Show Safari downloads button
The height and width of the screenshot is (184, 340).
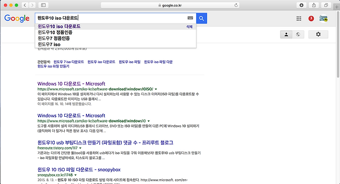301,5
